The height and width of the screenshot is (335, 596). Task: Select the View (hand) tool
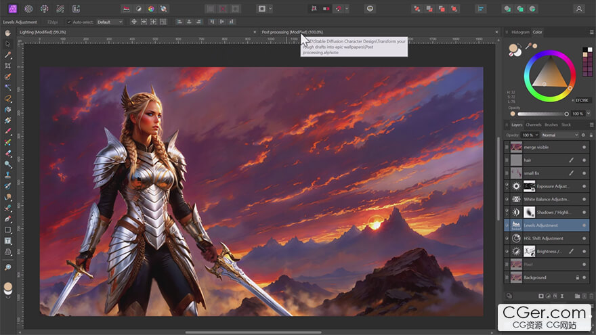click(7, 33)
